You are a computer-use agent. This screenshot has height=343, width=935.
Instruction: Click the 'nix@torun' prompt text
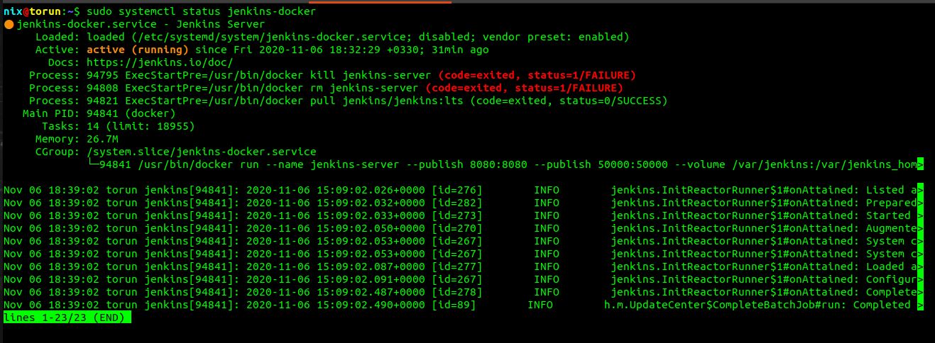[31, 12]
